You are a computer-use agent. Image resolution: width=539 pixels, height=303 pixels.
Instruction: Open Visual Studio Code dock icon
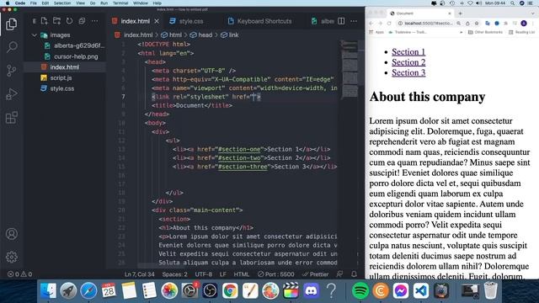click(421, 291)
